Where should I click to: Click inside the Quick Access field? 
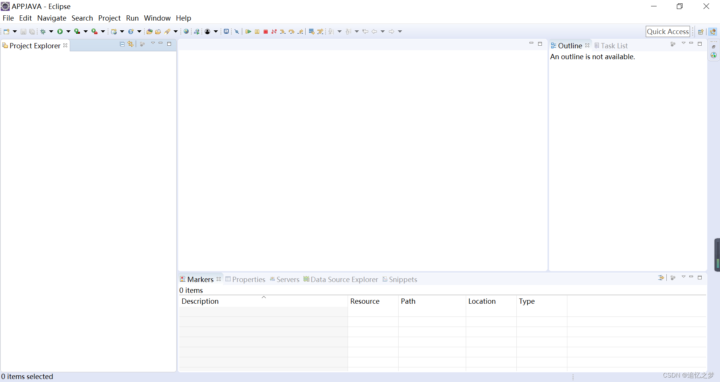pyautogui.click(x=668, y=31)
